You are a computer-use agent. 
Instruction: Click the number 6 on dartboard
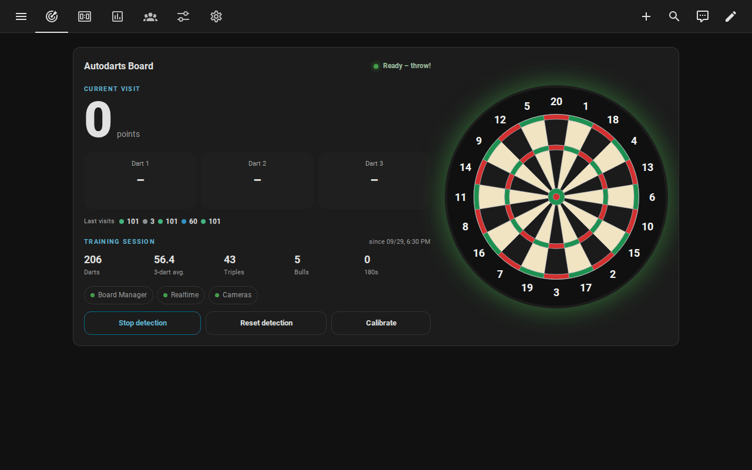(652, 197)
